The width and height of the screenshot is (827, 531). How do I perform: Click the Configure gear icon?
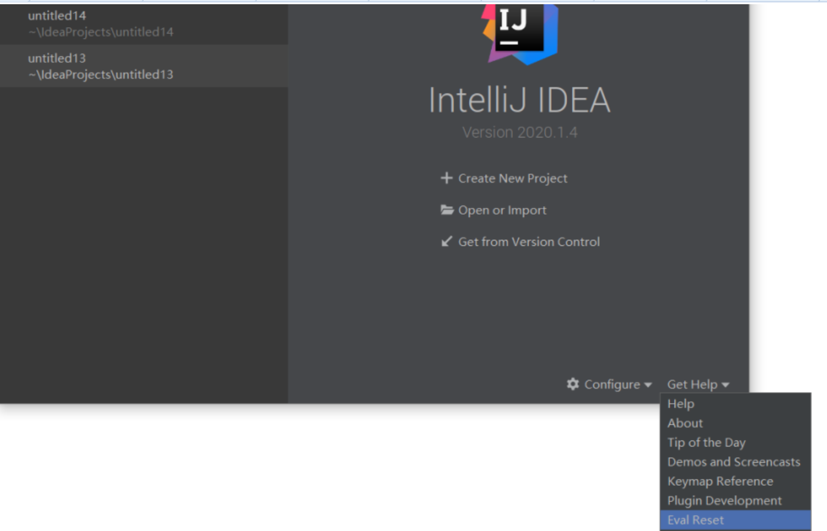coord(573,384)
